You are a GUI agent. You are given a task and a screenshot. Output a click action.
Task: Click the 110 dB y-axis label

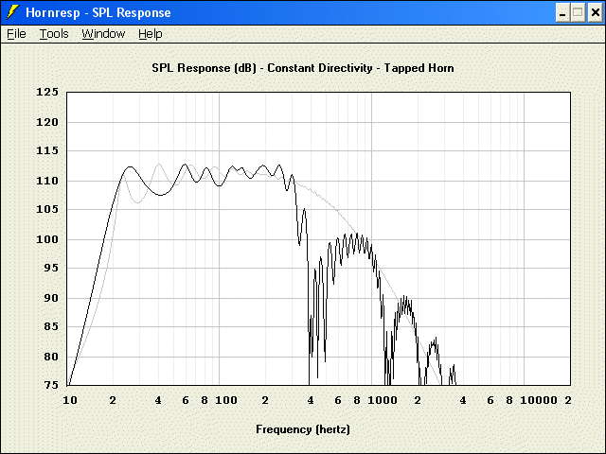(x=47, y=181)
